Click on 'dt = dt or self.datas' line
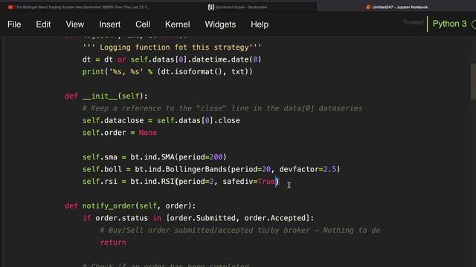The width and height of the screenshot is (476, 267). click(172, 59)
